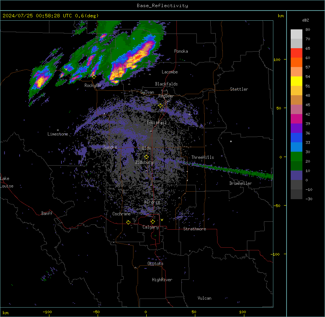Click the 65 value in the dBZ legend
Image resolution: width=325 pixels, height=317 pixels.
tap(308, 48)
